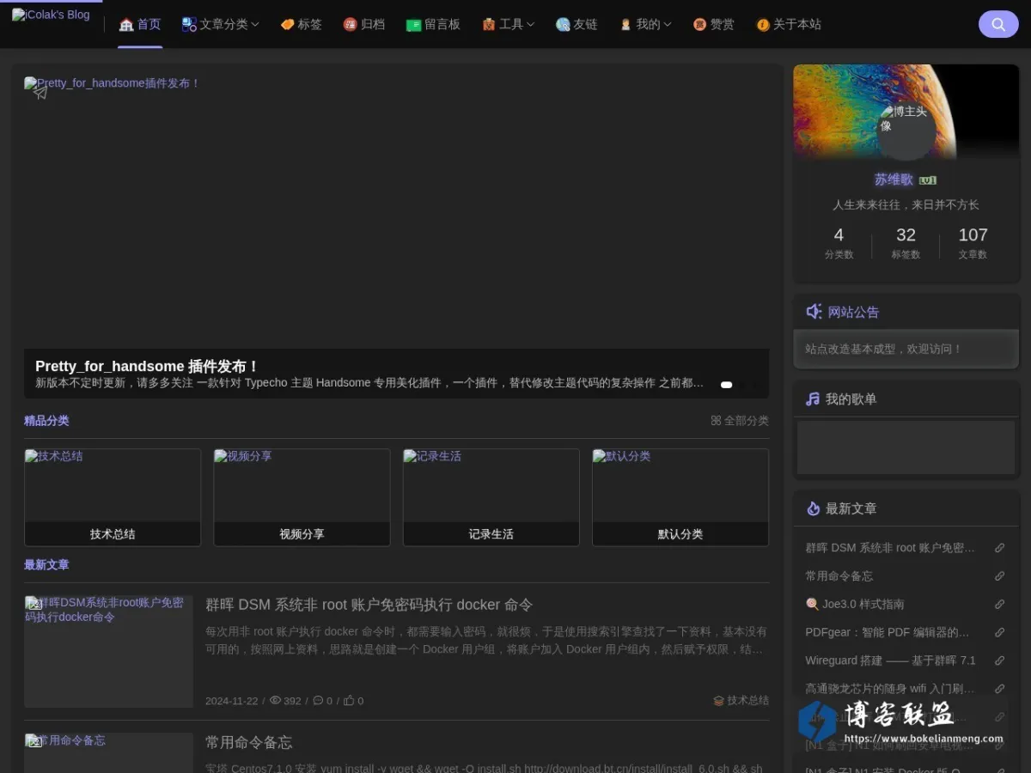Open the 首页 home tab
This screenshot has width=1031, height=773.
coord(140,24)
